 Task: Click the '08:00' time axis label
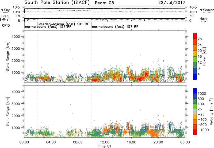click(78, 142)
